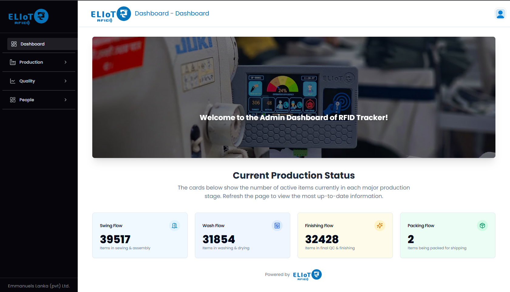Expand the People section chevron
This screenshot has height=292, width=510.
(x=65, y=100)
